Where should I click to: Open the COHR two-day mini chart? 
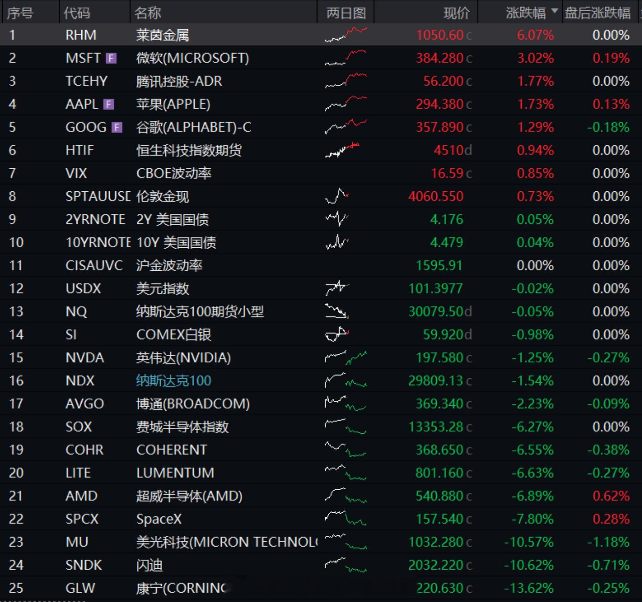click(x=346, y=450)
